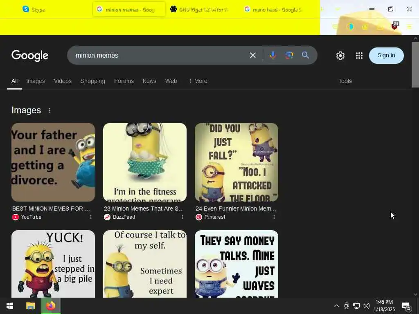Open options menu for the Pinterest result

[x=274, y=217]
